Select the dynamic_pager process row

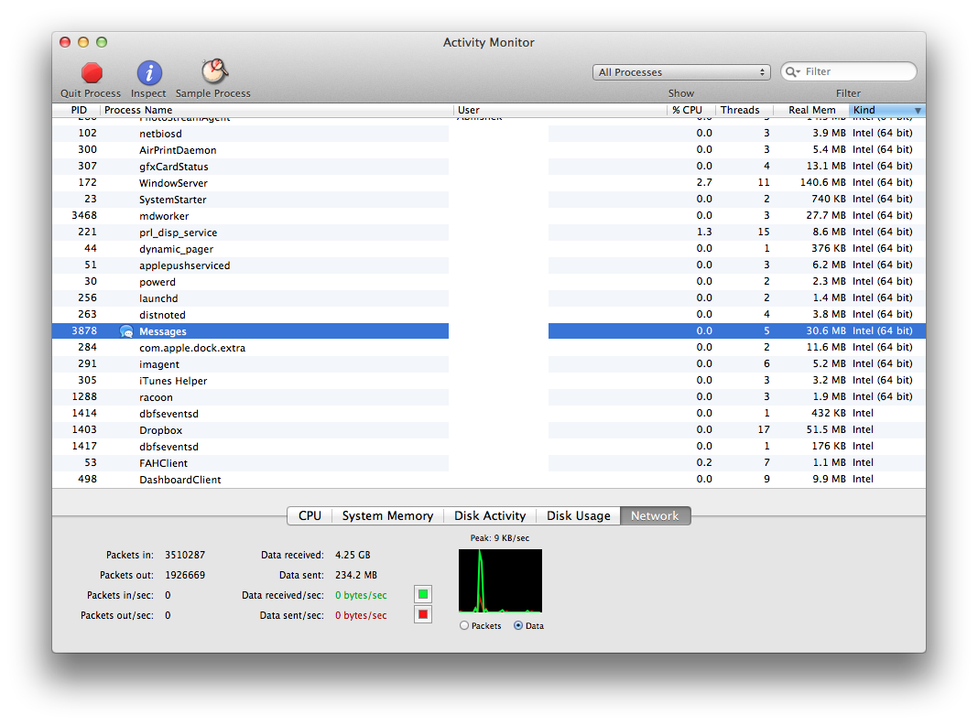tap(488, 249)
